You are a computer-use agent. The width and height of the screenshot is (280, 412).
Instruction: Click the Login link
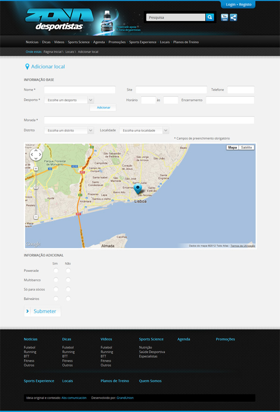click(x=231, y=5)
